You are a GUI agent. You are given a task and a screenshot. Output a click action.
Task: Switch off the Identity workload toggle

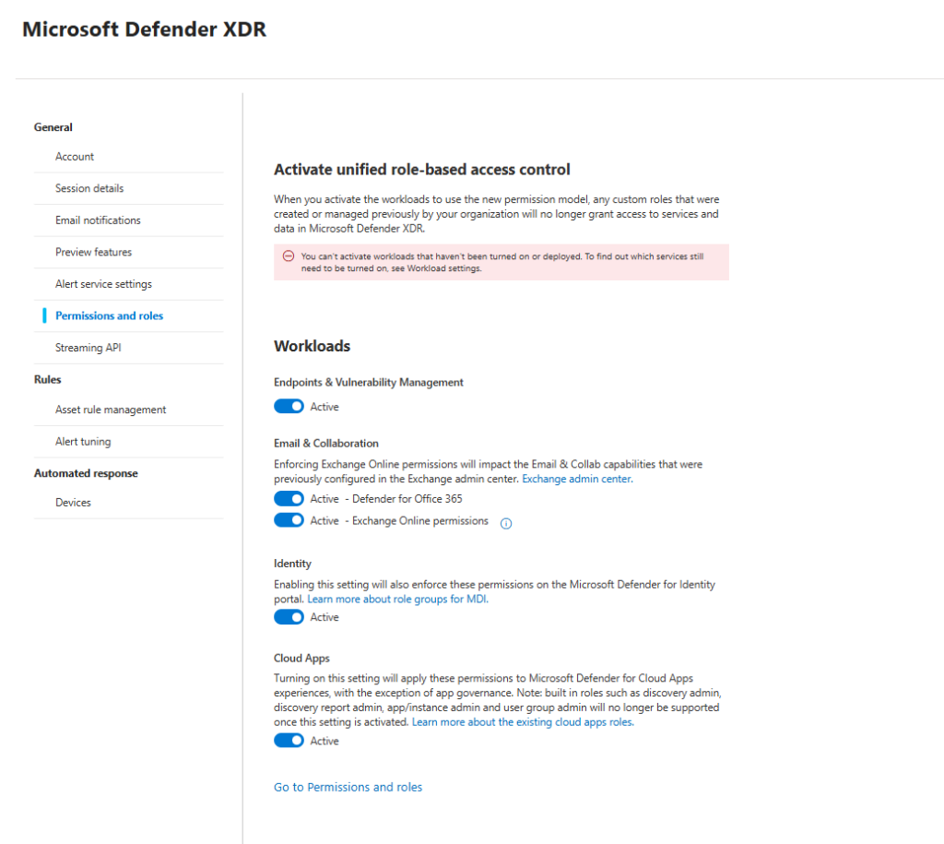tap(289, 617)
